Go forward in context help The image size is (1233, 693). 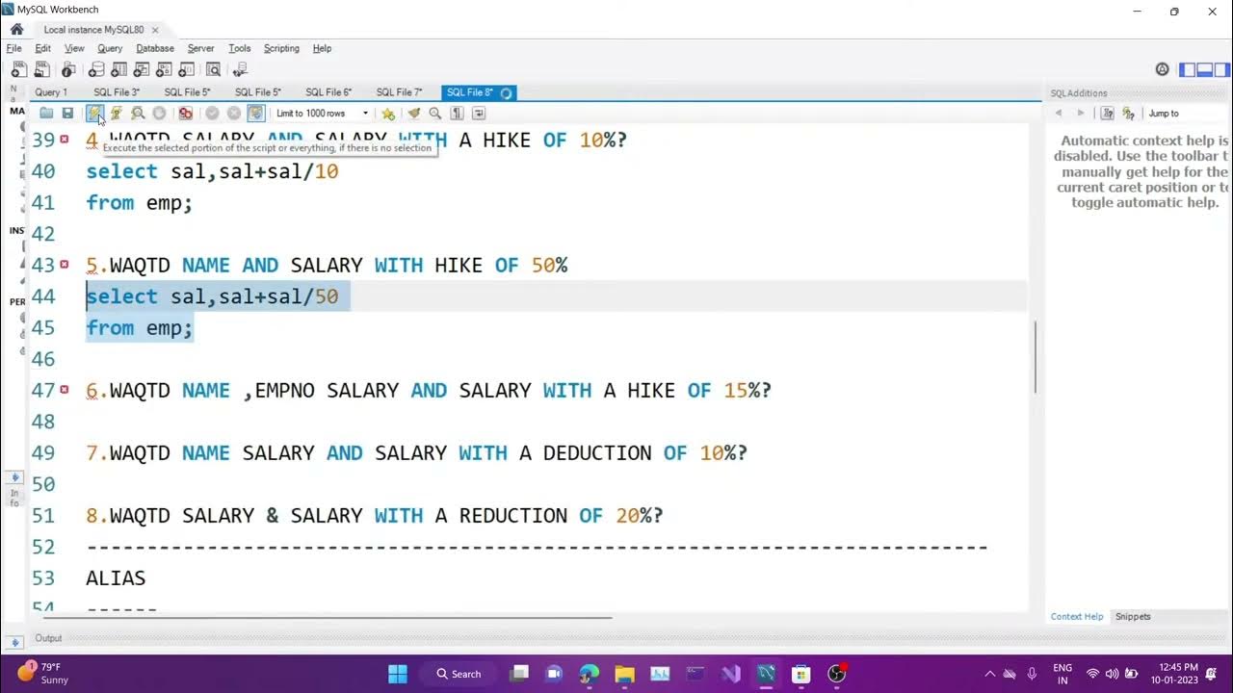(1081, 114)
